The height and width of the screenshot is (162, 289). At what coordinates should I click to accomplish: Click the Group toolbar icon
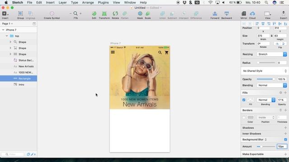coord(20,15)
